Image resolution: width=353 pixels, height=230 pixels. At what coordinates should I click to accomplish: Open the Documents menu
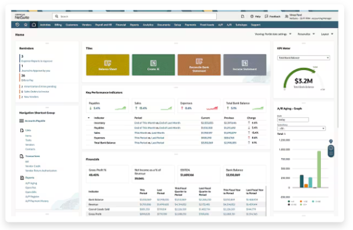click(x=164, y=25)
